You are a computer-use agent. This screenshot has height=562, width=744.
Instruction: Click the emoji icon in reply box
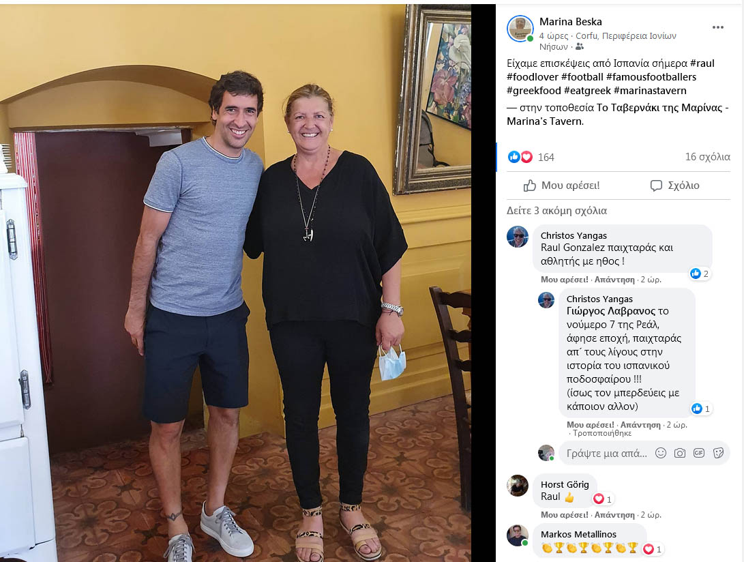(x=661, y=453)
